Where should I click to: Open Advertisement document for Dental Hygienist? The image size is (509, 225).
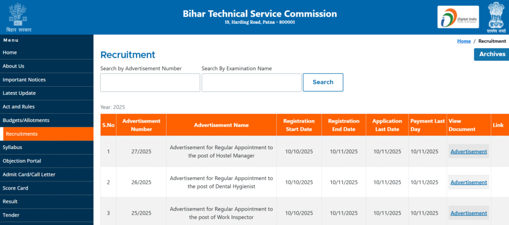(x=469, y=182)
